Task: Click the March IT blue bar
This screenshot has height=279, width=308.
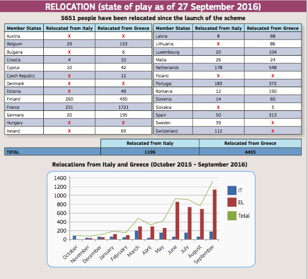Action: coord(136,235)
